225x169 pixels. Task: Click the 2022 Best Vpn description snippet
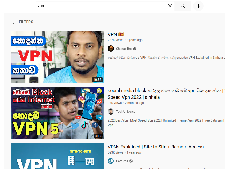[x=166, y=123]
